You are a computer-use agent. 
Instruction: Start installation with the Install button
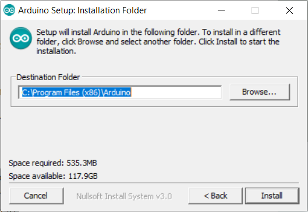pyautogui.click(x=272, y=196)
